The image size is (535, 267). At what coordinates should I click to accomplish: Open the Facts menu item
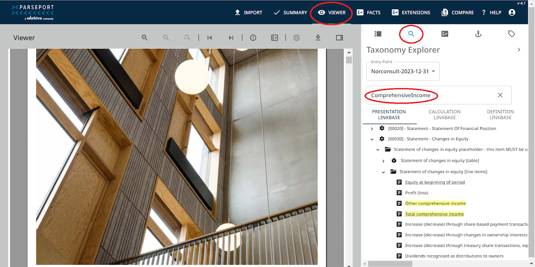click(369, 13)
